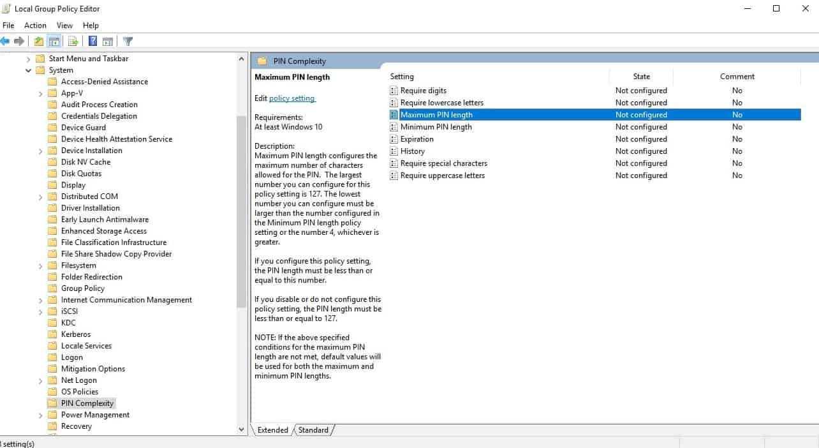819x448 pixels.
Task: Click the Expiration policy icon
Action: [394, 139]
